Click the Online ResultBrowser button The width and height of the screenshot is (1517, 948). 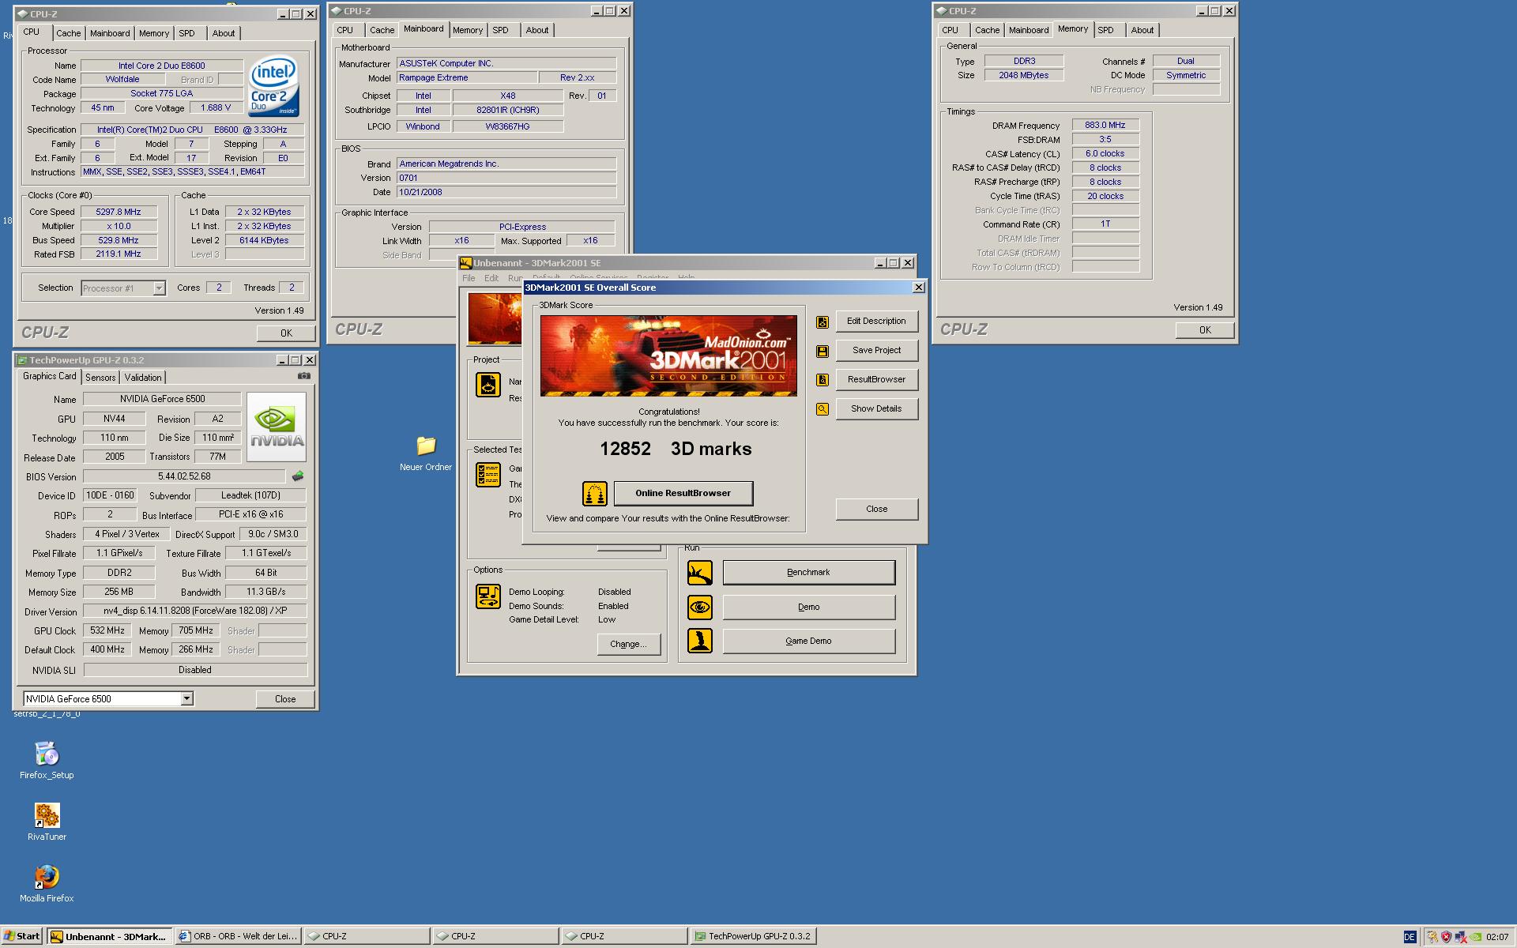point(683,494)
